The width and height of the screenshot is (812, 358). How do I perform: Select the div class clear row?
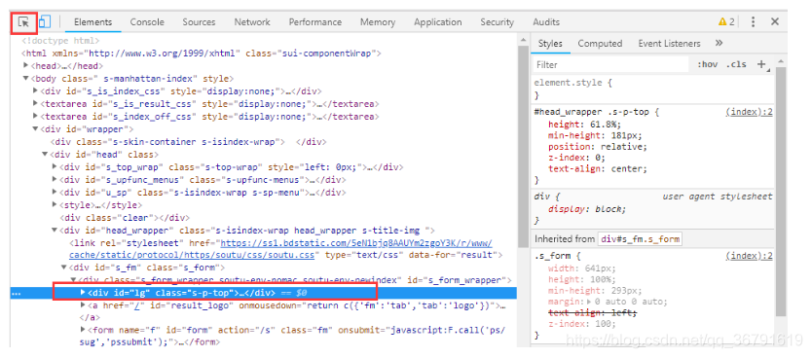tap(125, 217)
